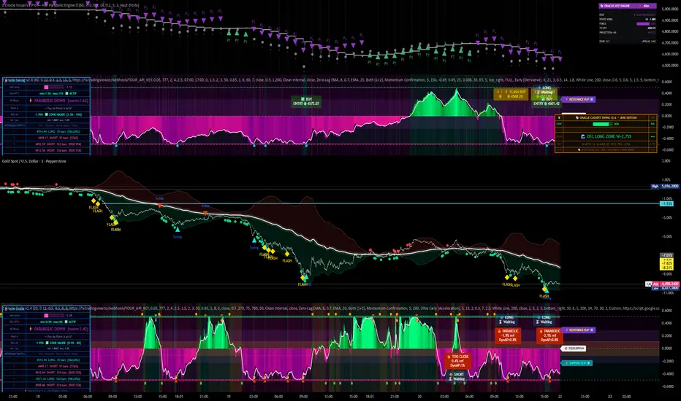Select row 4499.17 SHORT 97 bars in v2.6 table
The height and width of the screenshot is (401, 681).
point(58,137)
